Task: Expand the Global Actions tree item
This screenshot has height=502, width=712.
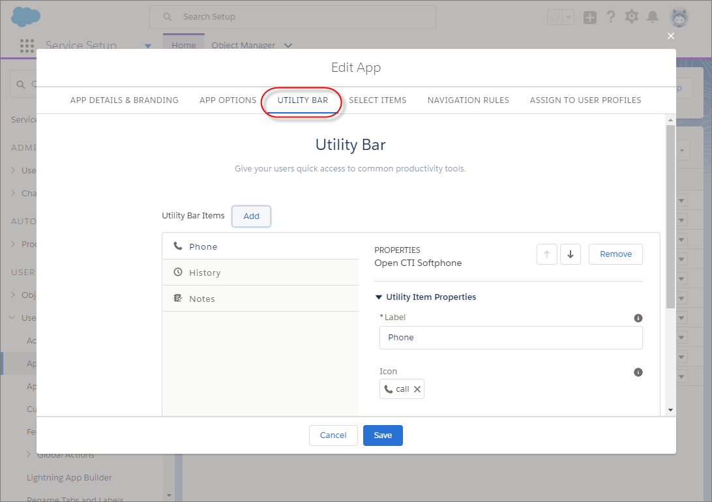Action: (x=29, y=454)
